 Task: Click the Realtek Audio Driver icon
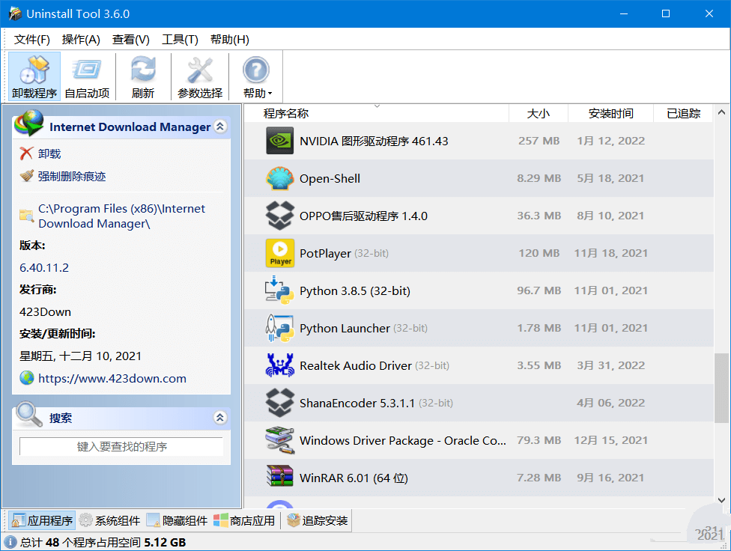280,365
